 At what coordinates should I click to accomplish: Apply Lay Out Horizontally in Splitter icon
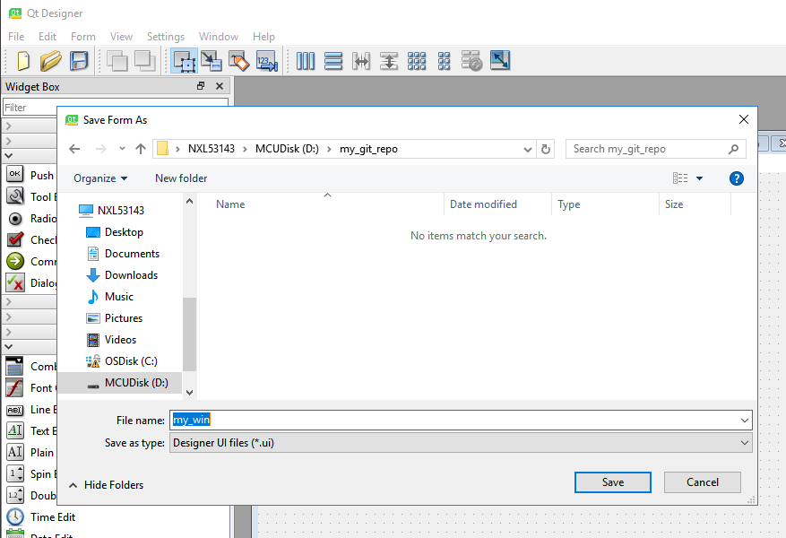tap(361, 61)
